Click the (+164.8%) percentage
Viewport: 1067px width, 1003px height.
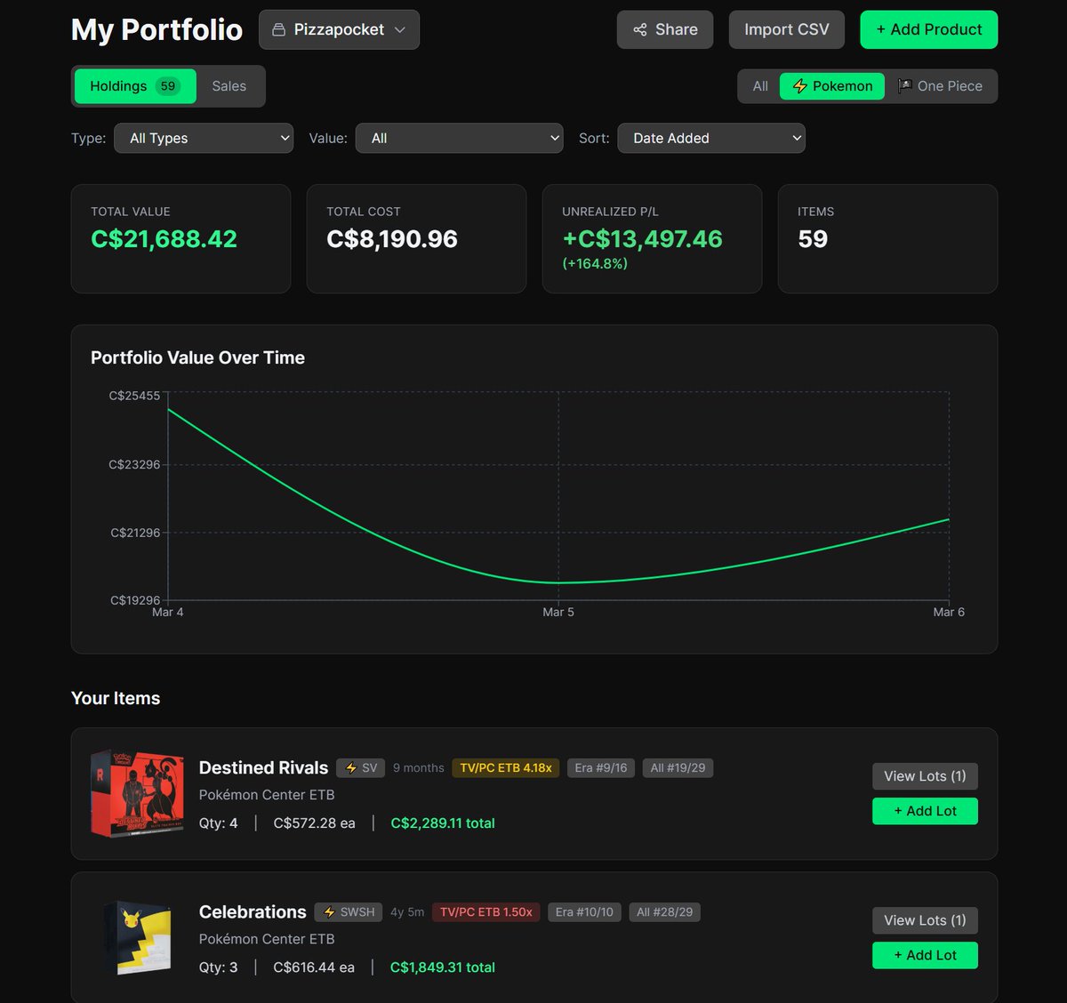pos(595,264)
